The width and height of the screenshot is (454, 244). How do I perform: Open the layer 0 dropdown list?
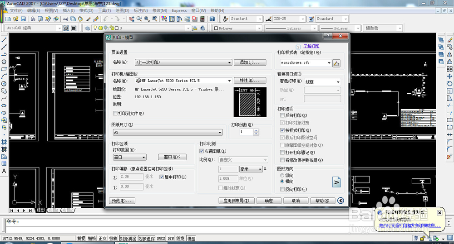point(141,28)
